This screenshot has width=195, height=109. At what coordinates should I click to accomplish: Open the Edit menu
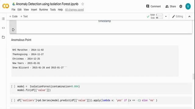tap(19, 10)
